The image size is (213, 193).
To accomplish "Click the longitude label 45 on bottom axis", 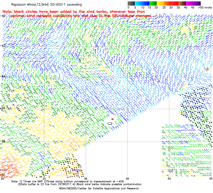I will pyautogui.click(x=211, y=178).
